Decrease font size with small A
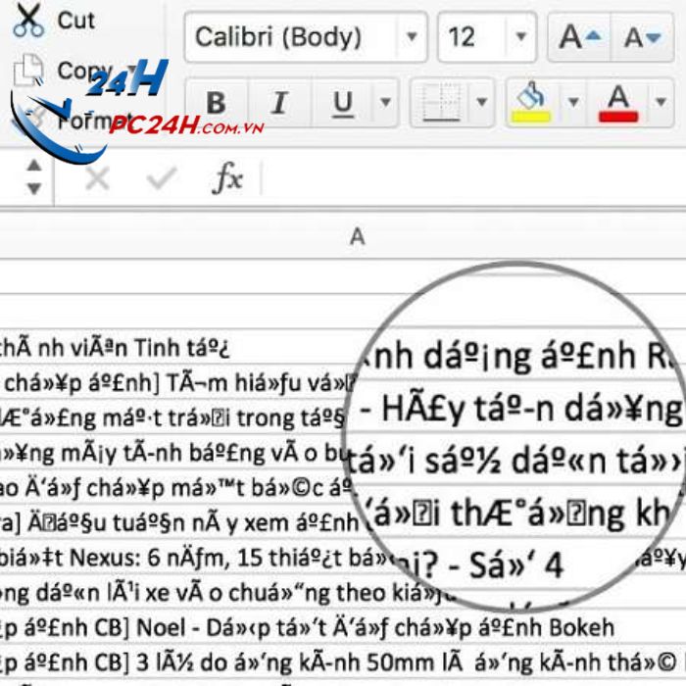 click(x=642, y=37)
